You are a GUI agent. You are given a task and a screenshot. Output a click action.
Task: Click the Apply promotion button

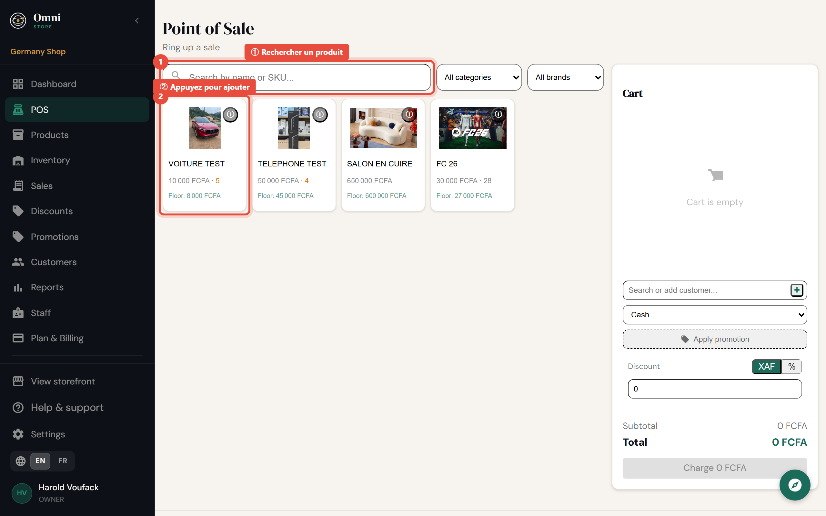click(x=715, y=339)
